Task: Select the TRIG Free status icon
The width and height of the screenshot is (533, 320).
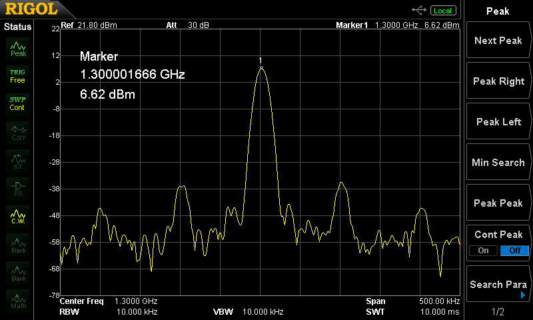Action: pyautogui.click(x=18, y=77)
